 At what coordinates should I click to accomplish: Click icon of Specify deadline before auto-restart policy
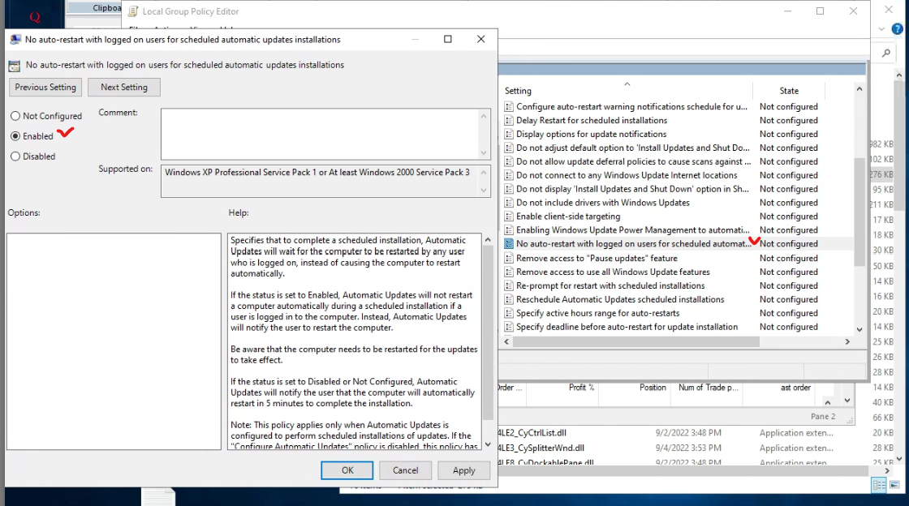pos(509,327)
